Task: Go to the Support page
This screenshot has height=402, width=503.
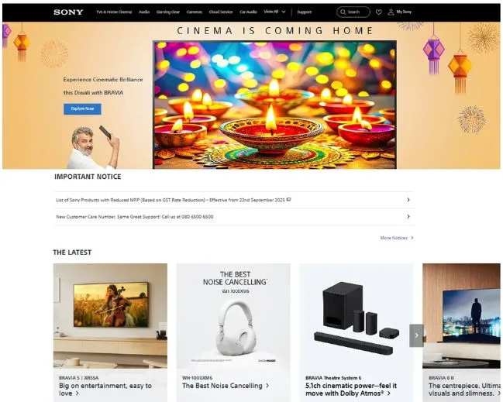Action: point(304,12)
